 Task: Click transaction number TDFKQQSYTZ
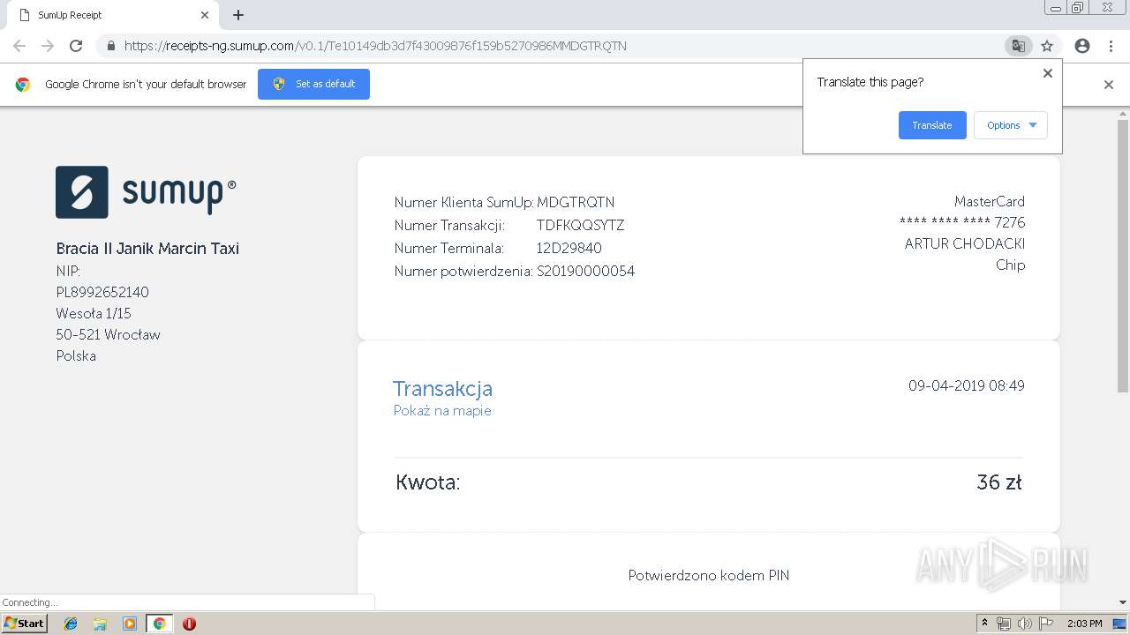point(580,225)
